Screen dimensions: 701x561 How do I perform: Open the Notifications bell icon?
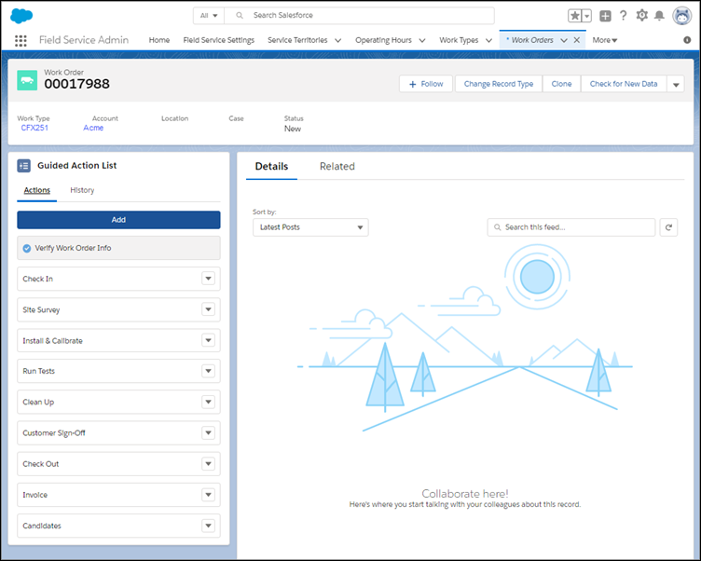click(659, 16)
